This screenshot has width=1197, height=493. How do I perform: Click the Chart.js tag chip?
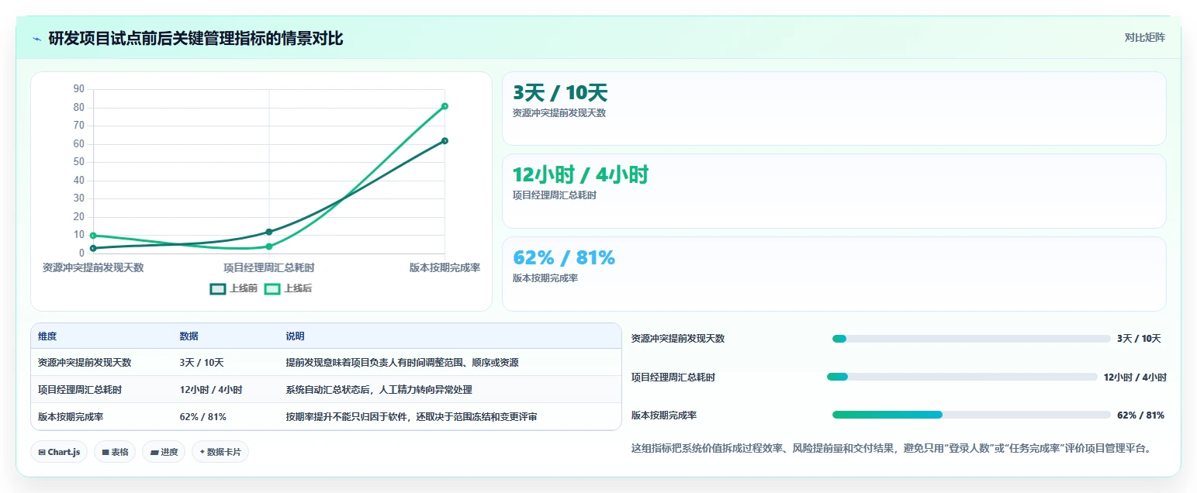59,452
